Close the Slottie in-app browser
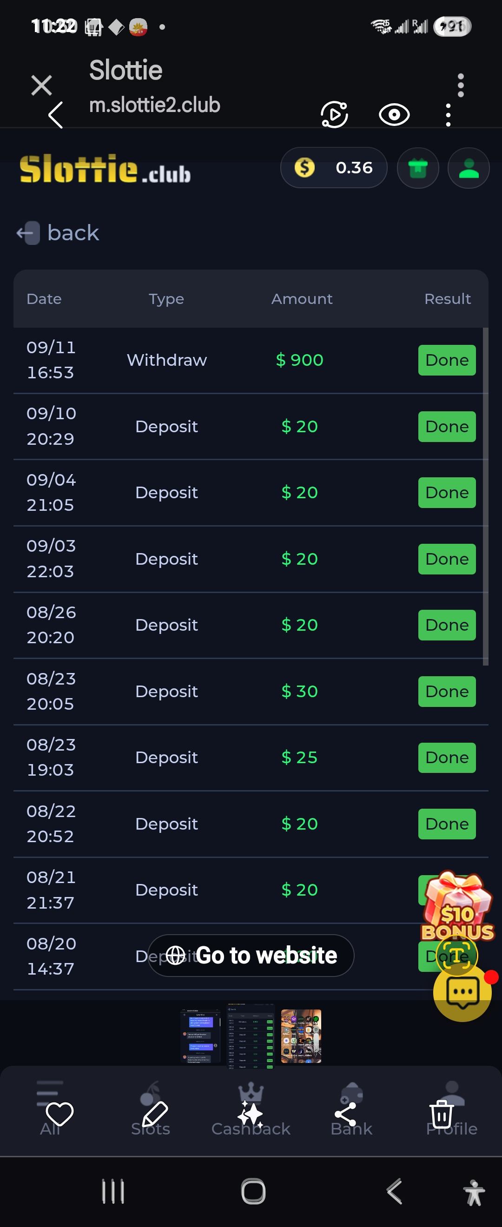Viewport: 502px width, 1227px height. (41, 85)
